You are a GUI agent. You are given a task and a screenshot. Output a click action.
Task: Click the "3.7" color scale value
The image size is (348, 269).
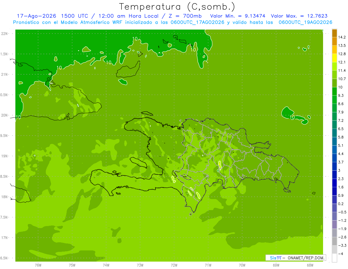[x=341, y=162]
